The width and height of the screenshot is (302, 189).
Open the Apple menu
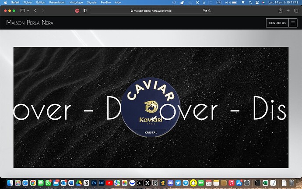5,2
